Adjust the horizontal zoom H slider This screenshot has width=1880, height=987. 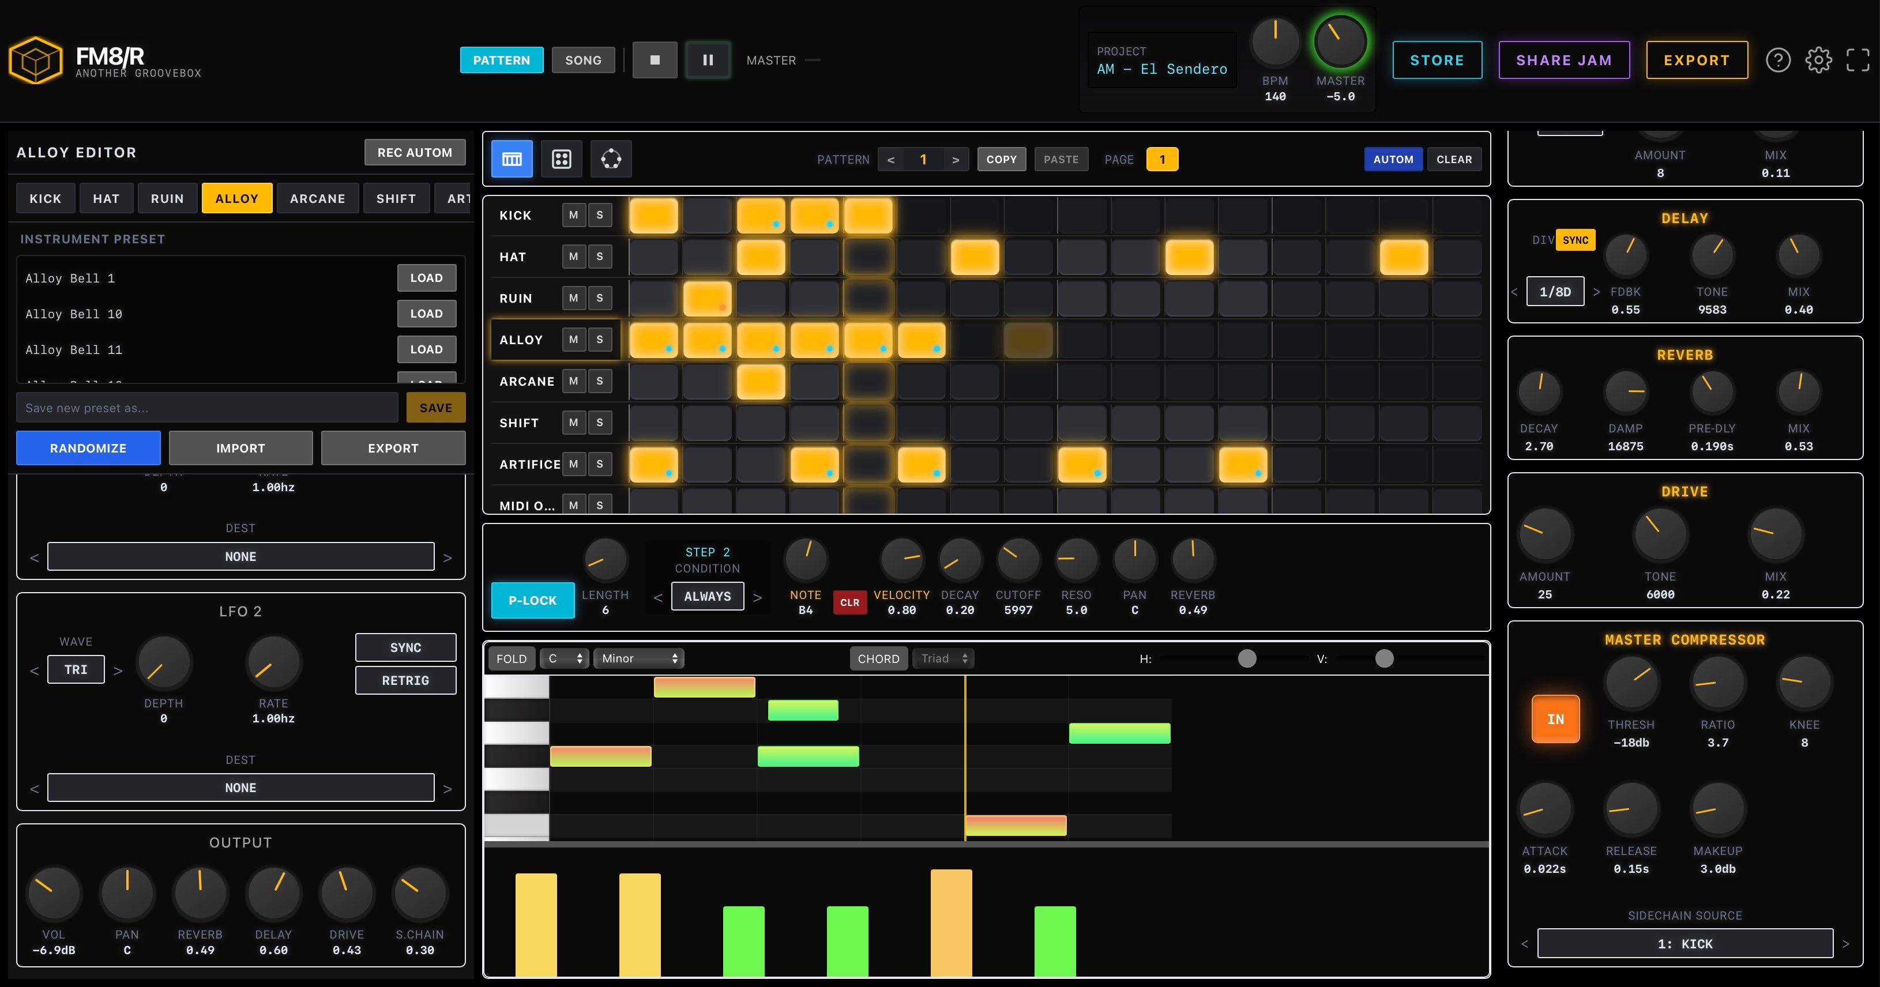click(1247, 659)
